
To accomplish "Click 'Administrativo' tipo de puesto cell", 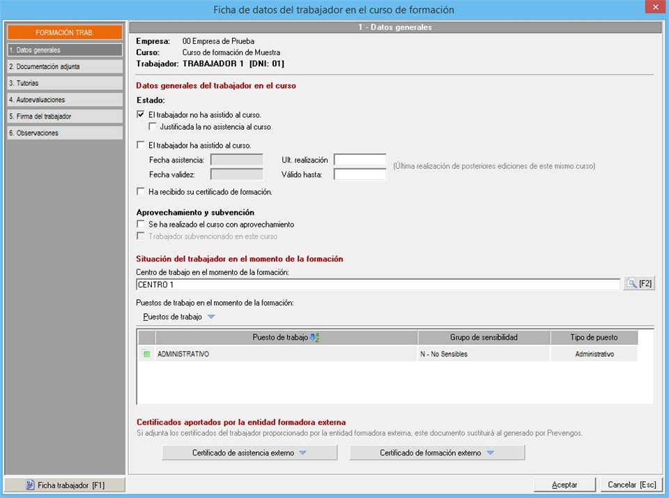I will pos(594,354).
